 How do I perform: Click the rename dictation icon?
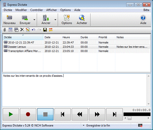click(x=16, y=30)
